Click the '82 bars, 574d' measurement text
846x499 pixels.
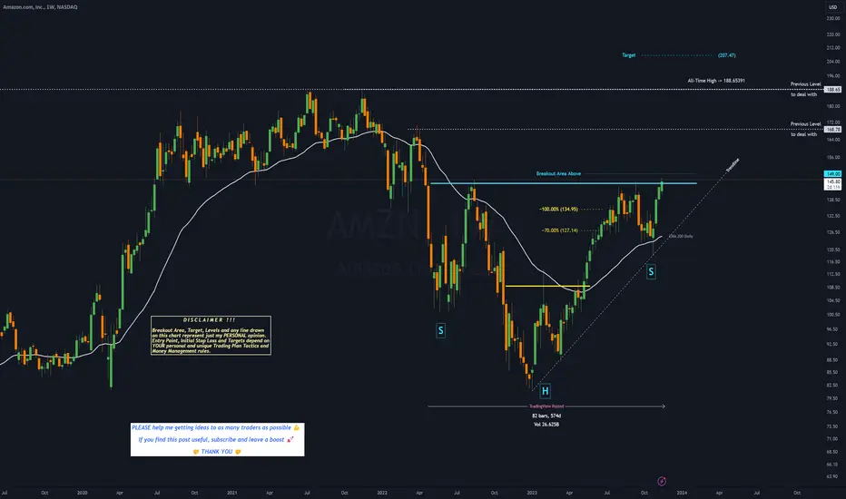[546, 416]
